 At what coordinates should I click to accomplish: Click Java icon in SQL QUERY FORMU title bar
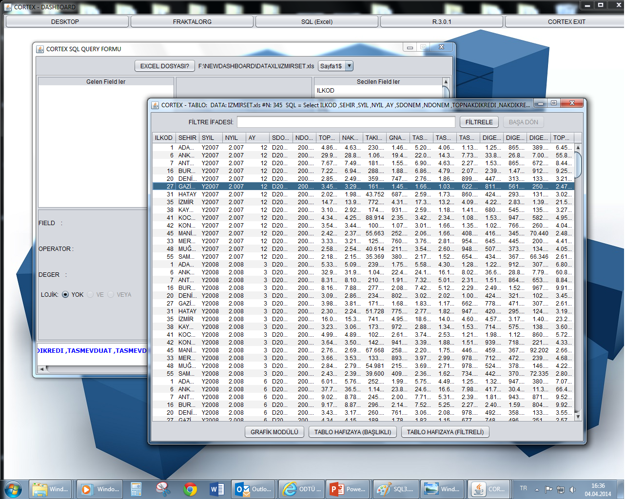[40, 49]
